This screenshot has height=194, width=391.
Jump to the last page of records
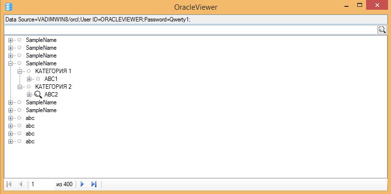(x=94, y=184)
